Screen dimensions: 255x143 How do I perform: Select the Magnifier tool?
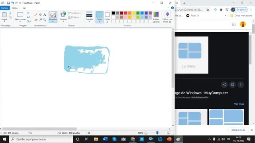coord(45,20)
